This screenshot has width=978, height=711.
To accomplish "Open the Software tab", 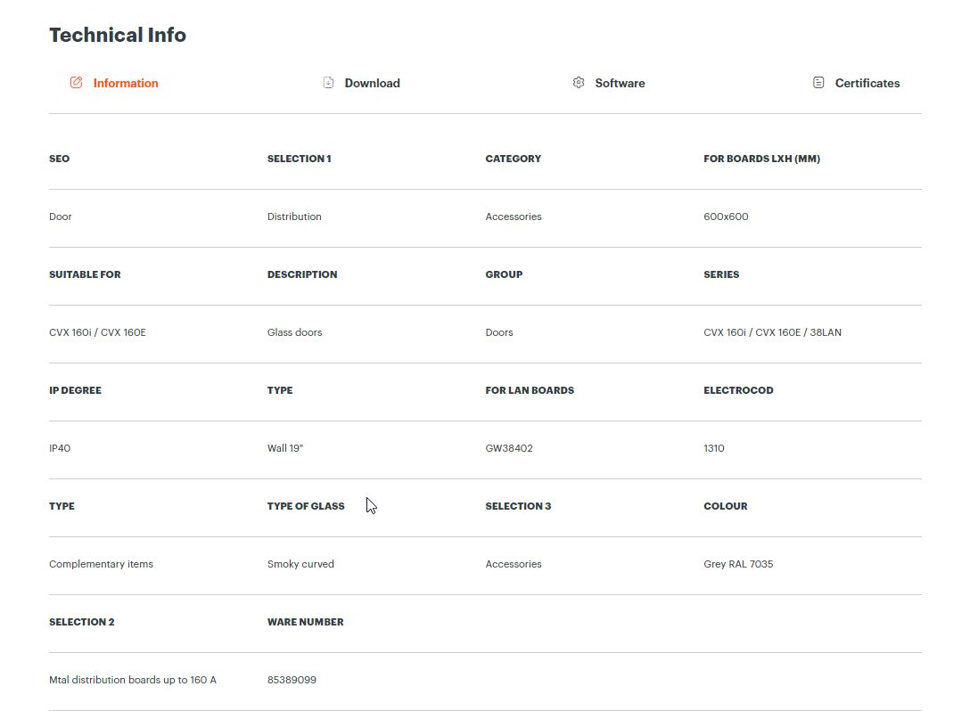I will tap(608, 83).
